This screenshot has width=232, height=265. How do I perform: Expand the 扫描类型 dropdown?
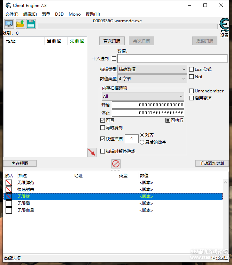click(x=152, y=69)
